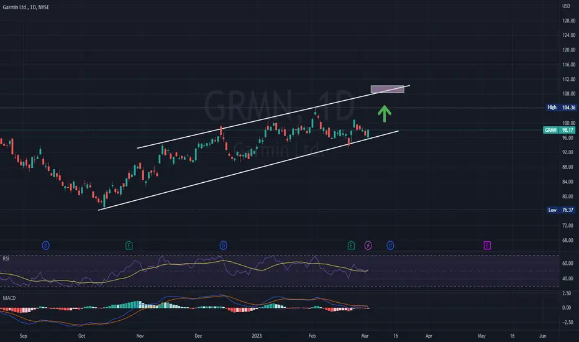Screen dimensions: 579x342
Task: Click the MACD 2.50 scale label
Action: click(x=567, y=293)
